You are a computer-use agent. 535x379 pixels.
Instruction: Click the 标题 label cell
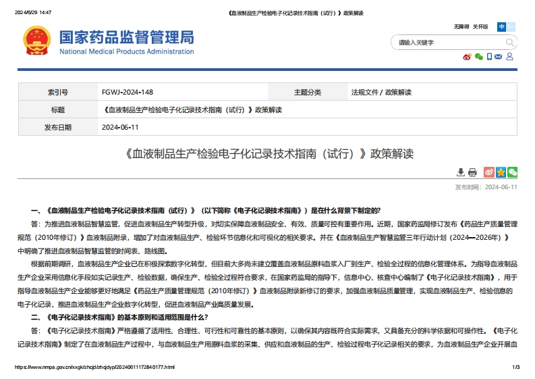(x=58, y=109)
